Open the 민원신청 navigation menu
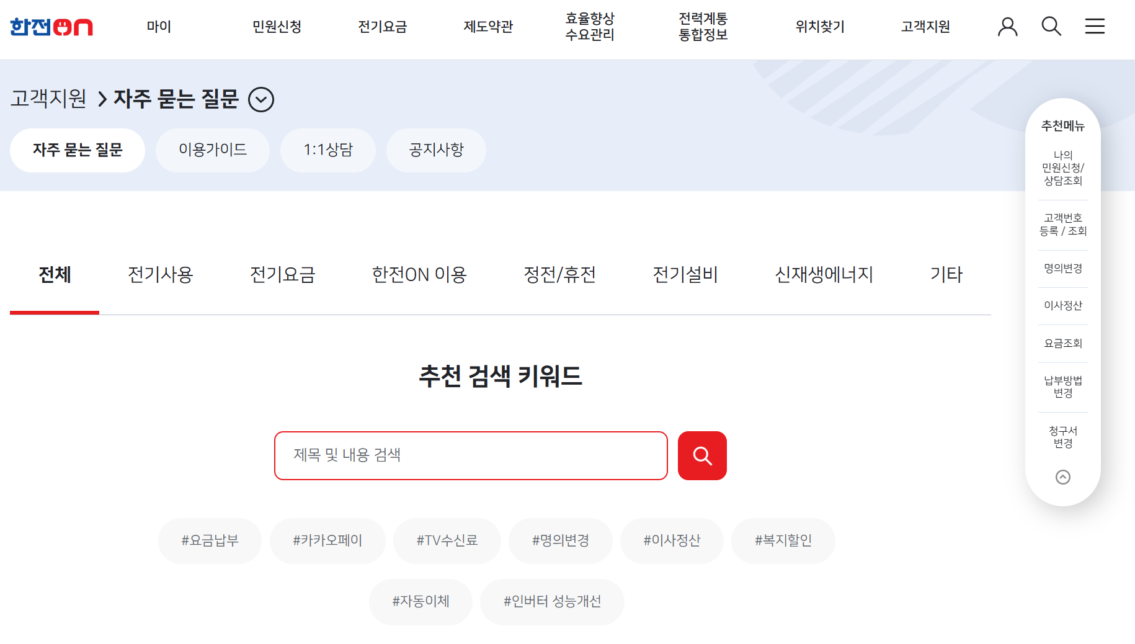The image size is (1135, 644). tap(277, 26)
